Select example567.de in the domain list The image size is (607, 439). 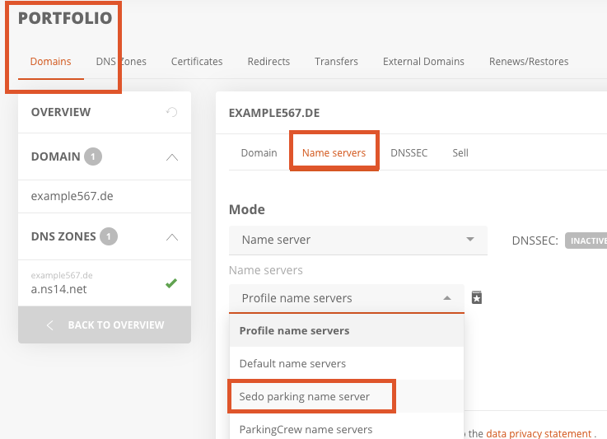(x=105, y=196)
